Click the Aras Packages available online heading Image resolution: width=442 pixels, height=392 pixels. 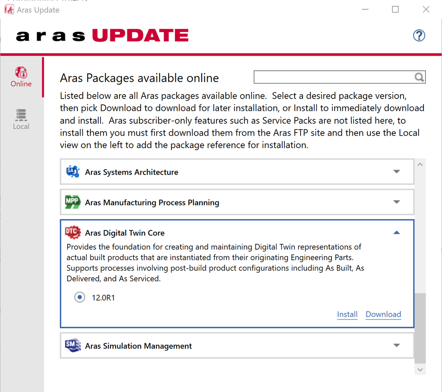click(139, 78)
